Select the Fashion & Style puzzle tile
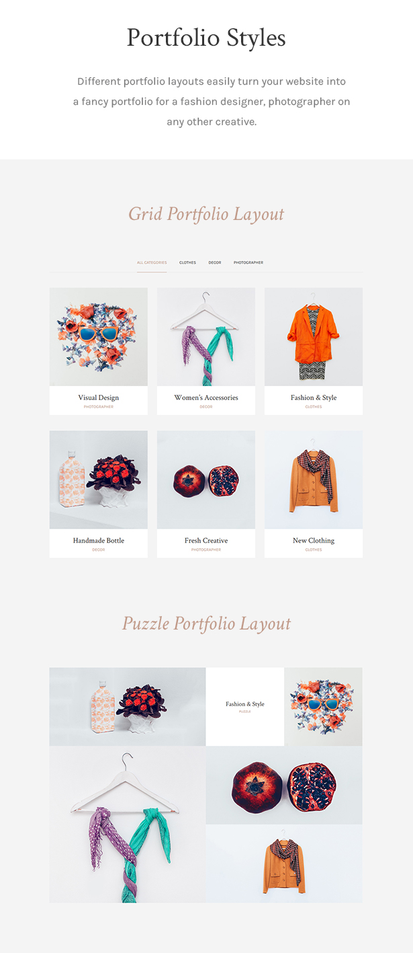 (x=245, y=707)
